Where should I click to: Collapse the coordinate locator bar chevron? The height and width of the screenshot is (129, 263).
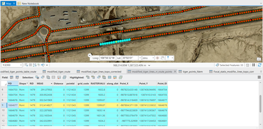coord(90,55)
